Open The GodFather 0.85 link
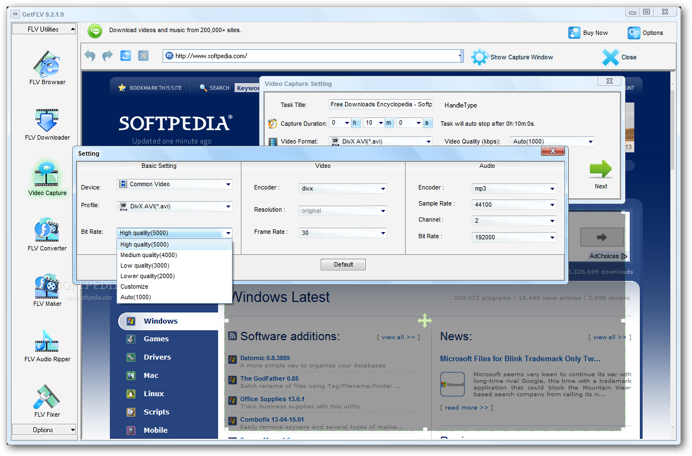 click(x=269, y=378)
